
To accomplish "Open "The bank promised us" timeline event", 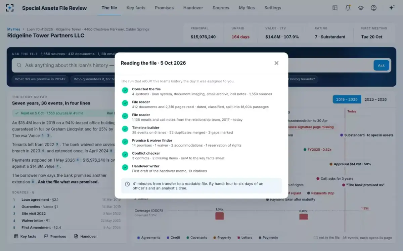I will tap(363, 185).
